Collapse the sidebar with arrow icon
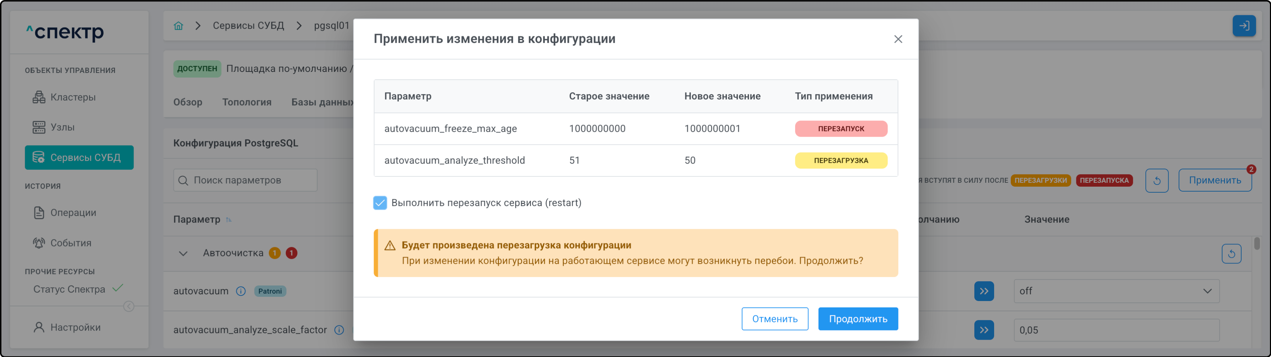Screen dimensions: 1271x357 coord(129,307)
